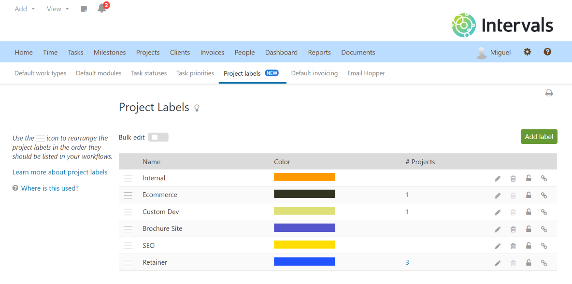Click the lock icon on Ecommerce row

(x=529, y=195)
